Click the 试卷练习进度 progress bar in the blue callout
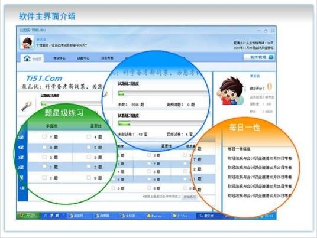The image size is (317, 238). [x=161, y=123]
